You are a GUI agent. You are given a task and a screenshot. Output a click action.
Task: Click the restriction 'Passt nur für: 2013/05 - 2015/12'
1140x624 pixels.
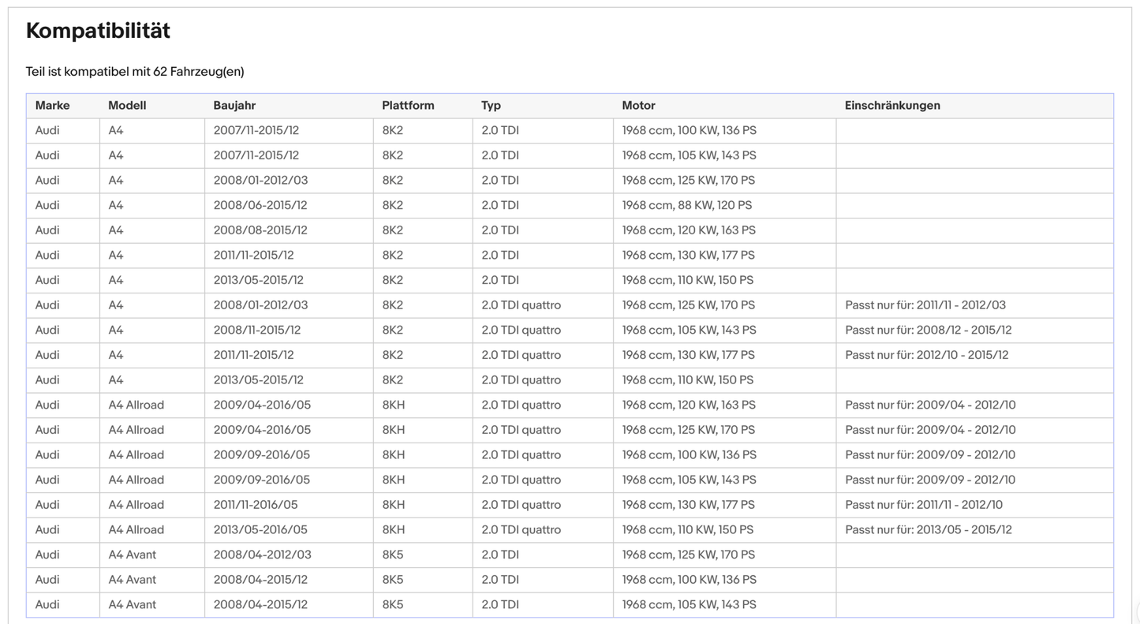pyautogui.click(x=929, y=530)
